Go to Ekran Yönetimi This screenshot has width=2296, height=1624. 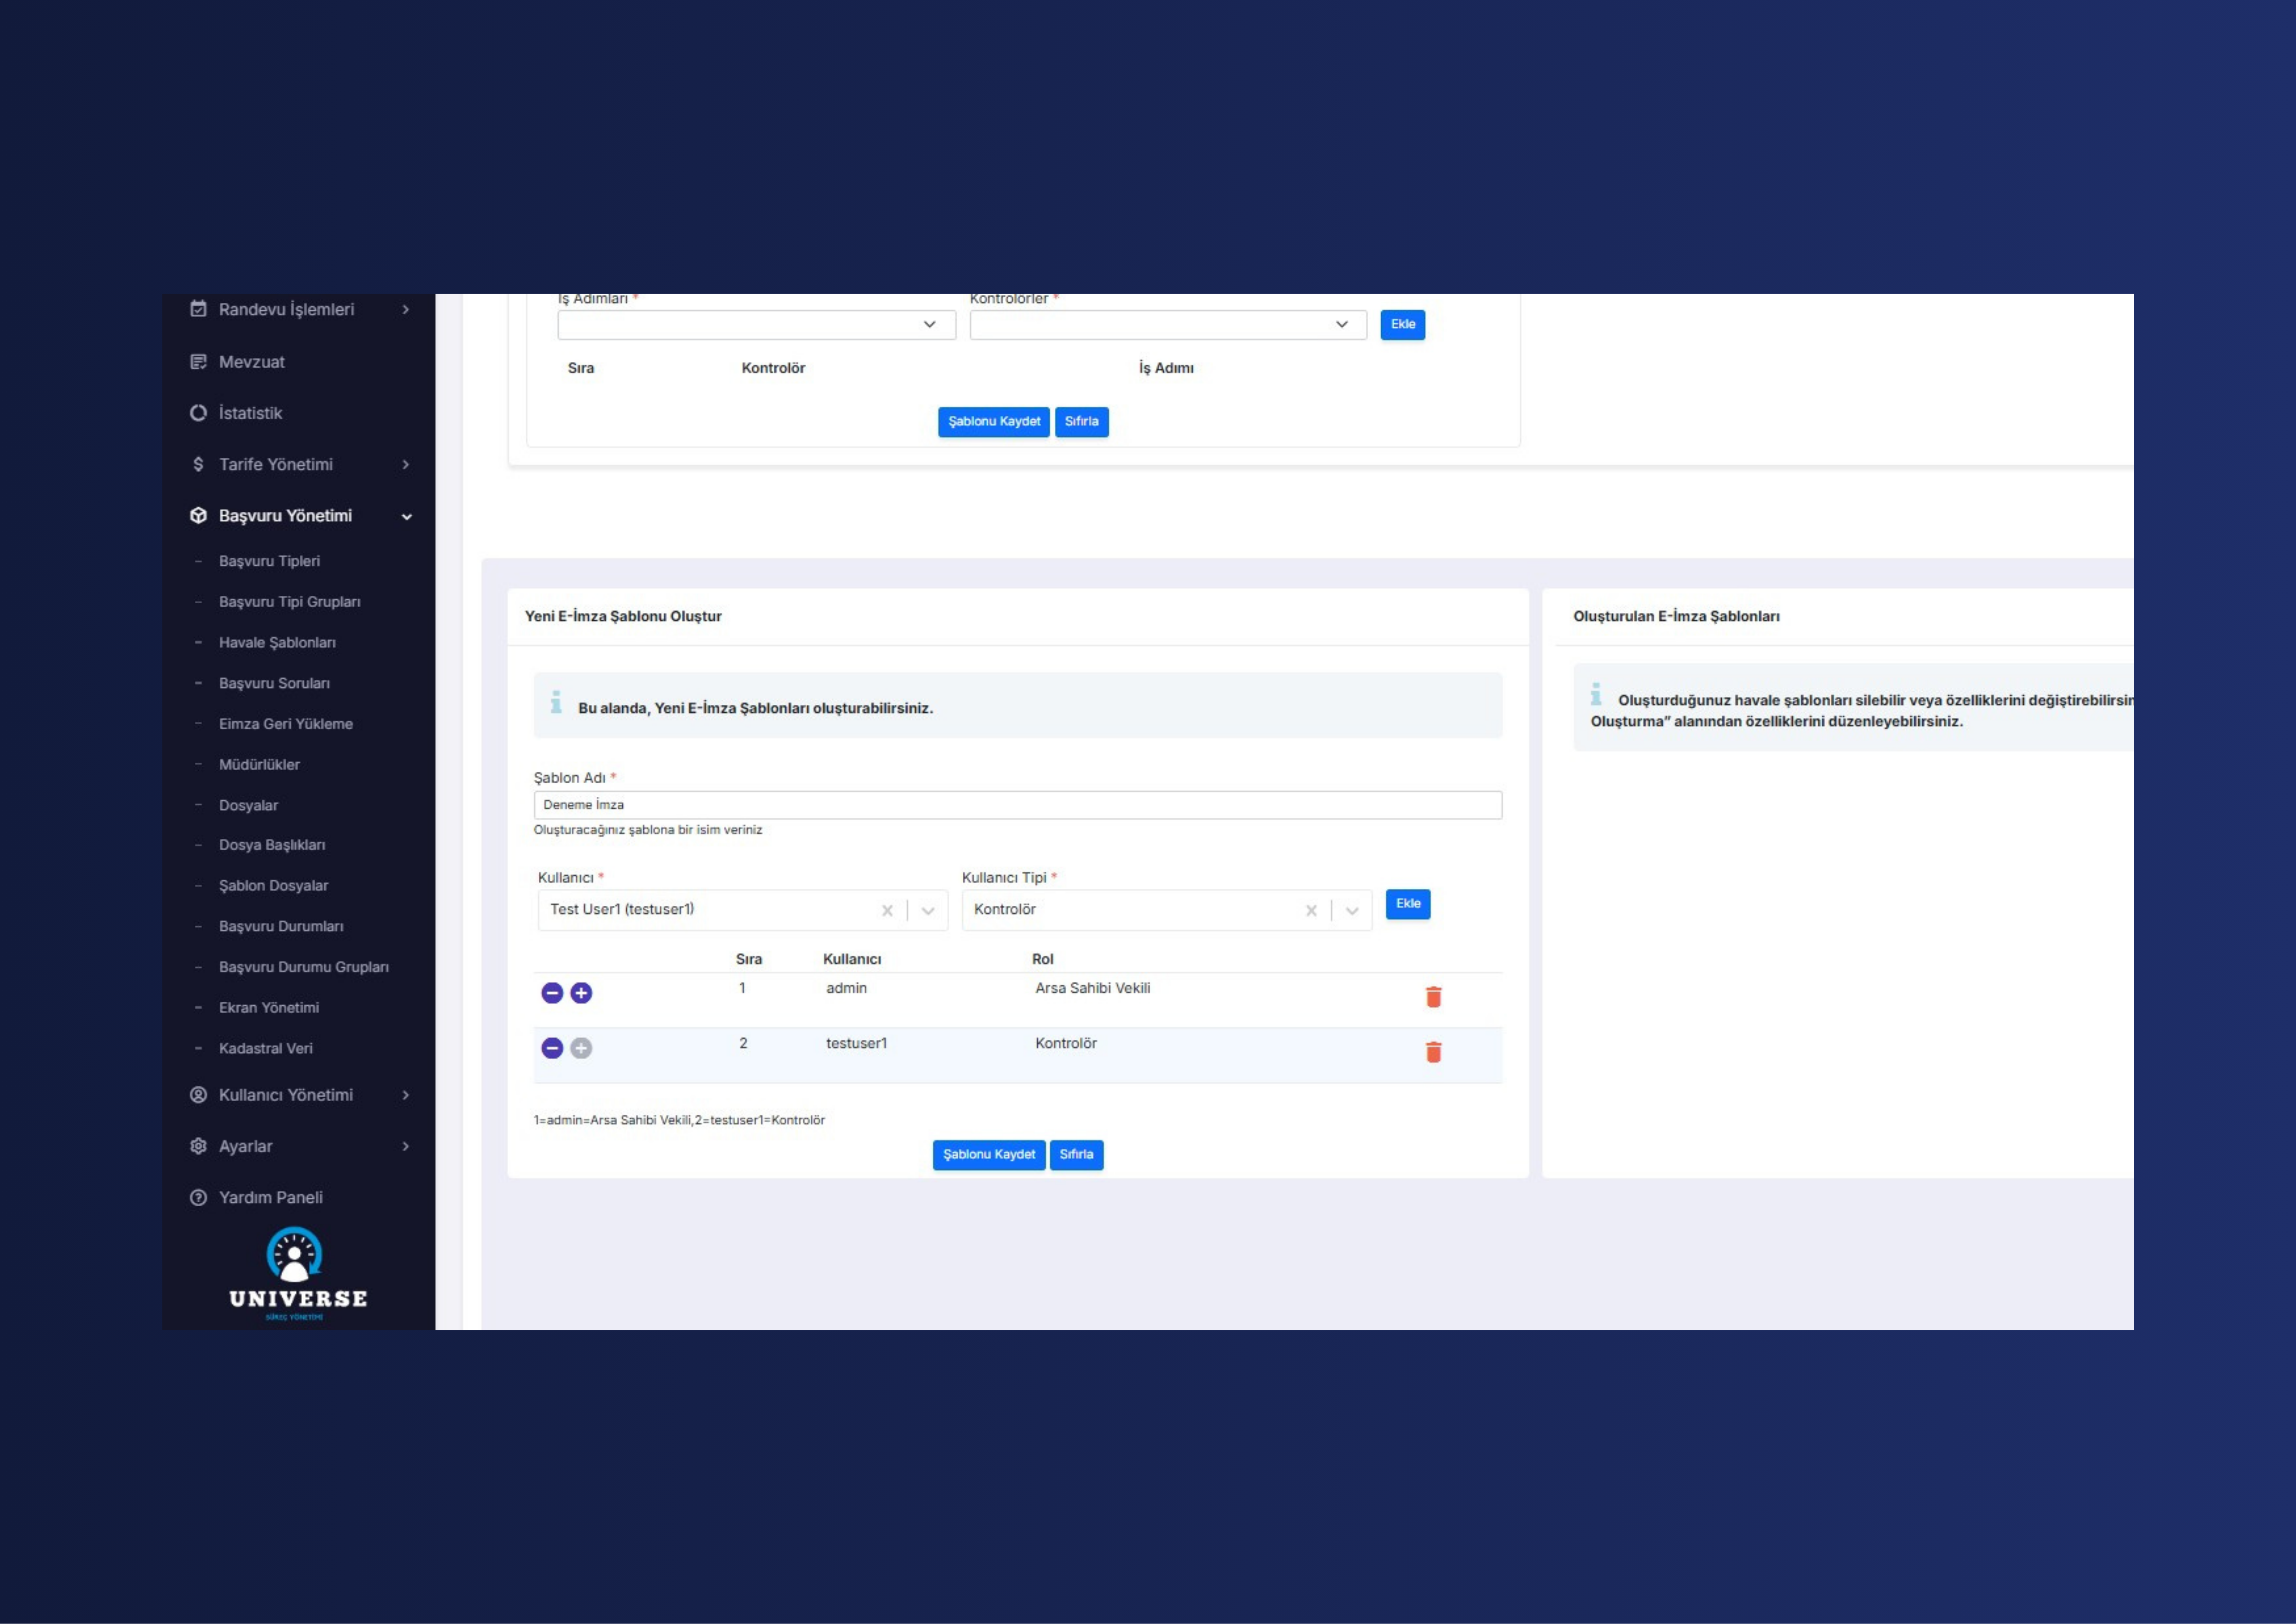point(269,1008)
